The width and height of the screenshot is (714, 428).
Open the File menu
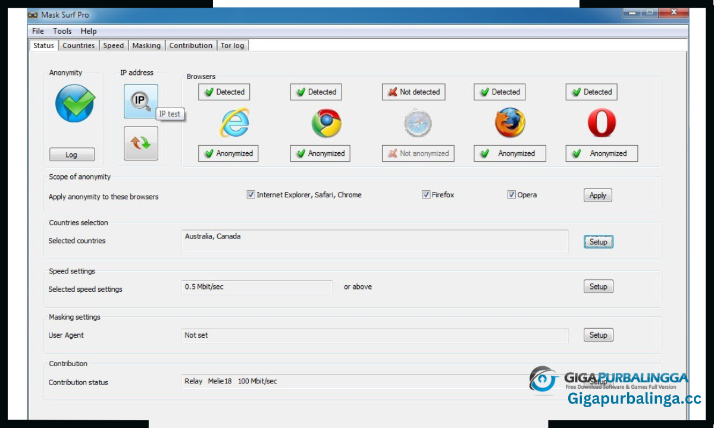coord(38,31)
